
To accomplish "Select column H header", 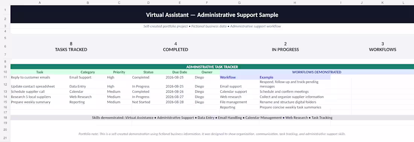I will click(295, 3).
